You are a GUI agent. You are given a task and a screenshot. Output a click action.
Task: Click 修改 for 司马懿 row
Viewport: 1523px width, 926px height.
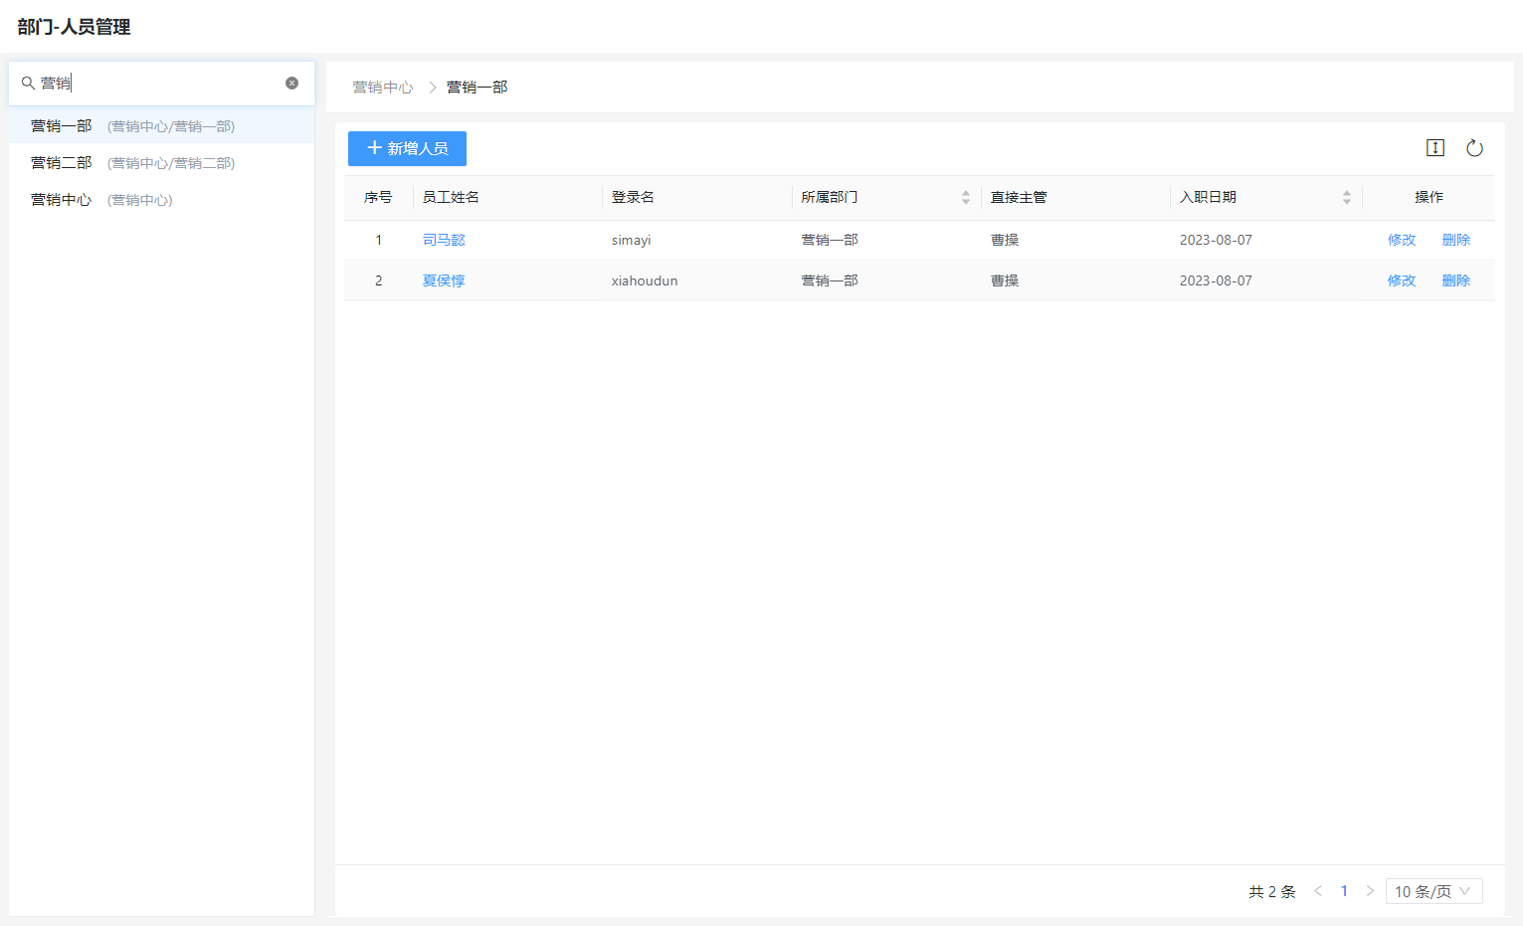click(1401, 240)
